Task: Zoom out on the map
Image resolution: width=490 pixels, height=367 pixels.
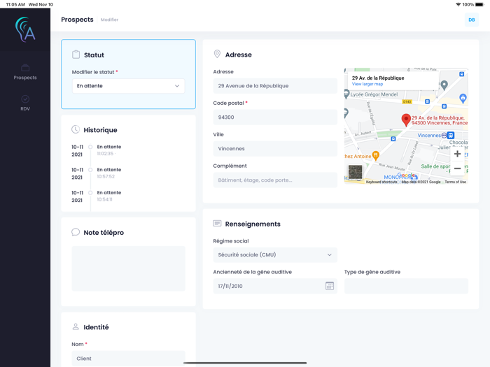Action: coord(457,168)
